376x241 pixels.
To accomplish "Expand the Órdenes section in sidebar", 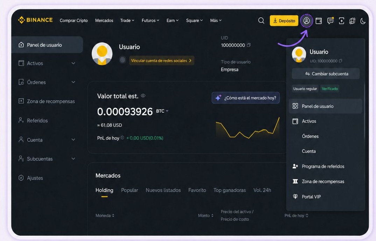I will (x=74, y=82).
